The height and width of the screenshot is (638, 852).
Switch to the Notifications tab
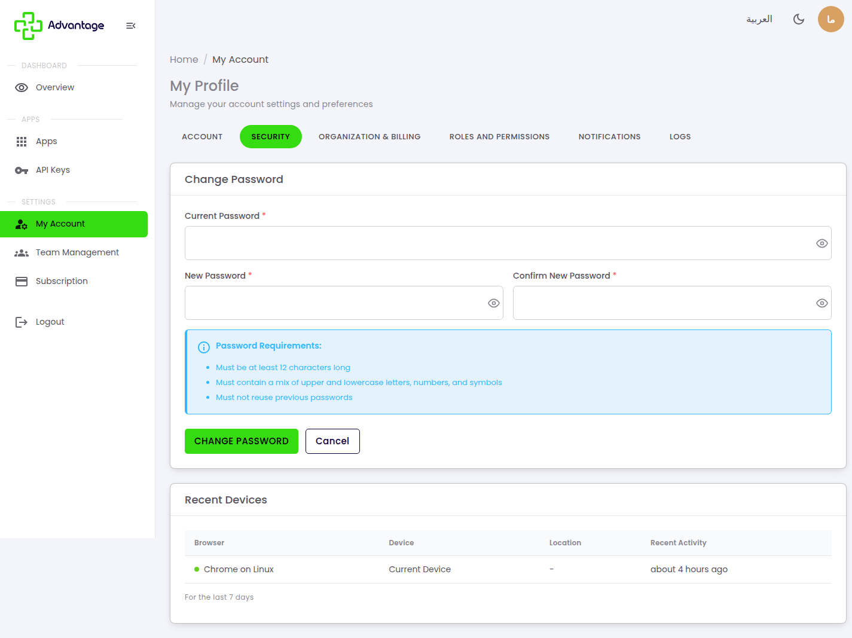(x=610, y=136)
